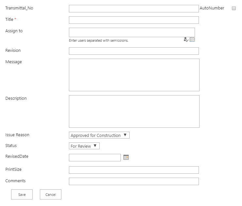
Task: Select the Assign to people field
Action: click(x=132, y=32)
